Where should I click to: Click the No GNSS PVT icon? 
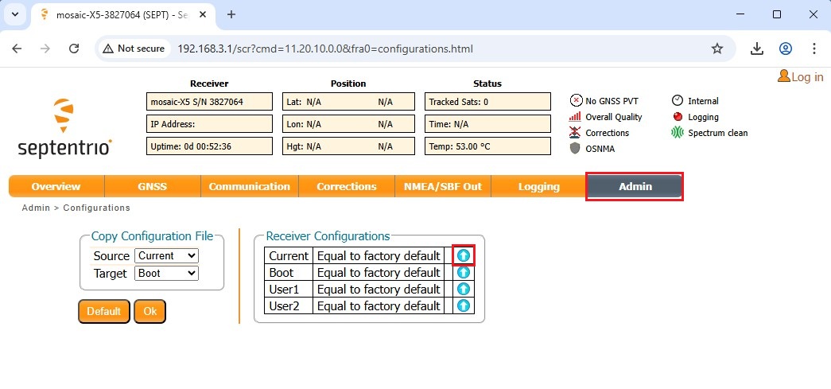(x=576, y=101)
